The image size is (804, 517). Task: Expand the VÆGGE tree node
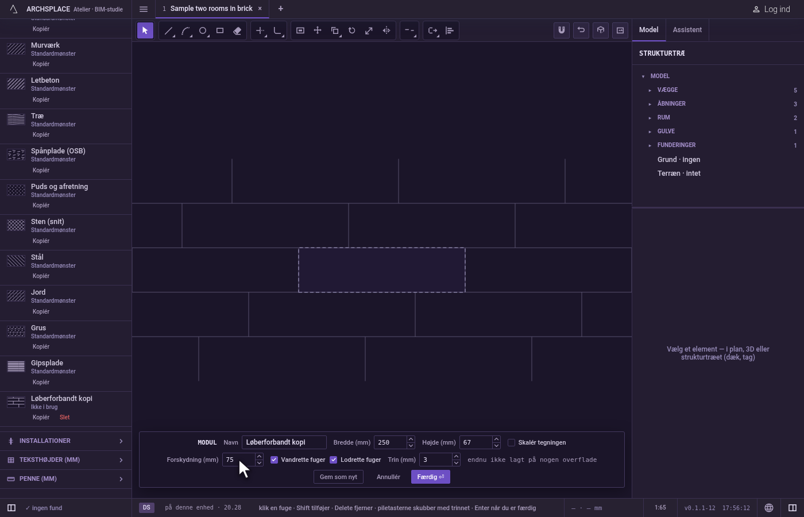[650, 90]
